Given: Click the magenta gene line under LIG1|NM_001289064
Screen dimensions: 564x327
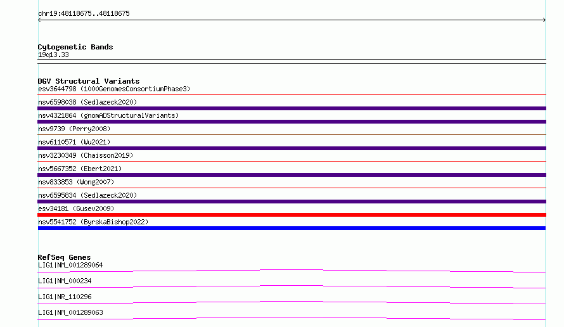Looking at the screenshot, I should click(x=292, y=270).
